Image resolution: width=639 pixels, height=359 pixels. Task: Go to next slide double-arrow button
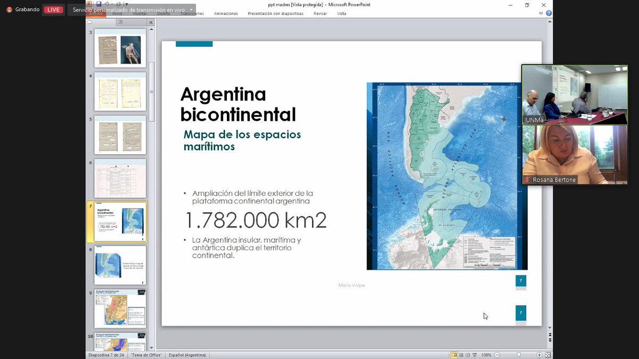550,341
